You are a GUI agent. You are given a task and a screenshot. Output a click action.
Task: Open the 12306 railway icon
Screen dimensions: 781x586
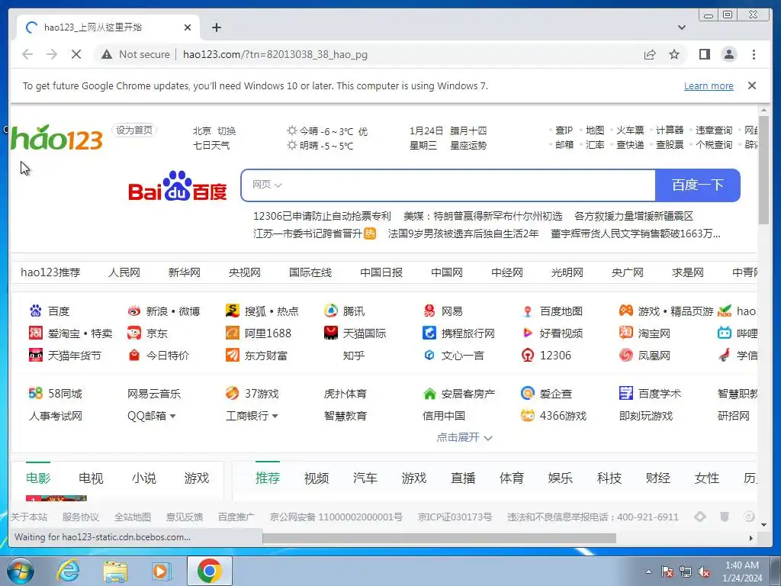pyautogui.click(x=528, y=356)
